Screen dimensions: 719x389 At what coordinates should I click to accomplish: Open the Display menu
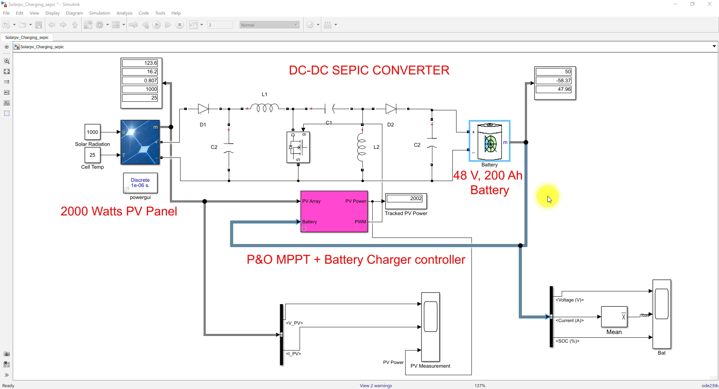[x=52, y=13]
